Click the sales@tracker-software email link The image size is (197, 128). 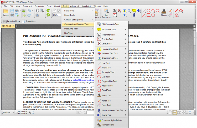tap(84, 80)
